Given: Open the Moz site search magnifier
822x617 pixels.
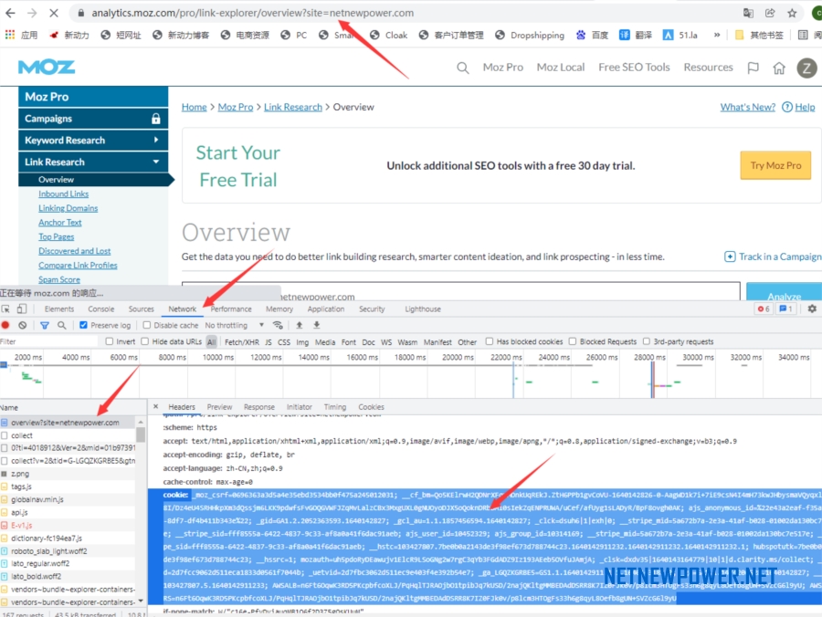Looking at the screenshot, I should coord(462,68).
